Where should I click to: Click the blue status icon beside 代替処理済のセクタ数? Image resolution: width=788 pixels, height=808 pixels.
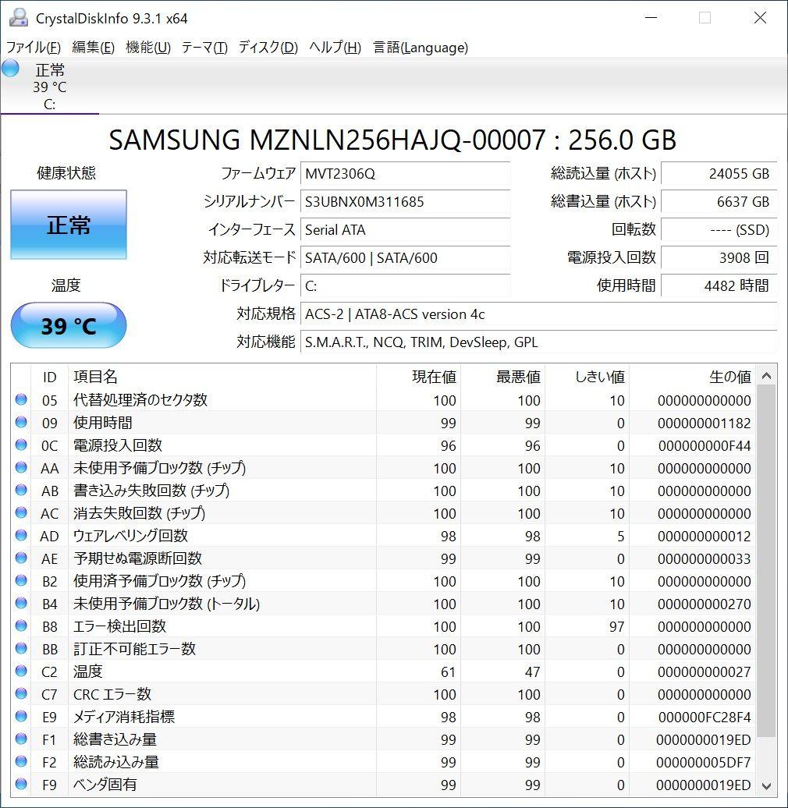coord(20,400)
